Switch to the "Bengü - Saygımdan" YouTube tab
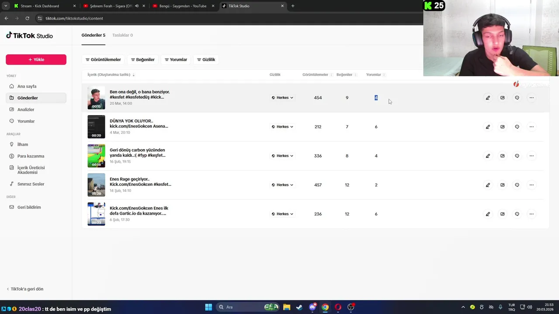 [x=183, y=6]
